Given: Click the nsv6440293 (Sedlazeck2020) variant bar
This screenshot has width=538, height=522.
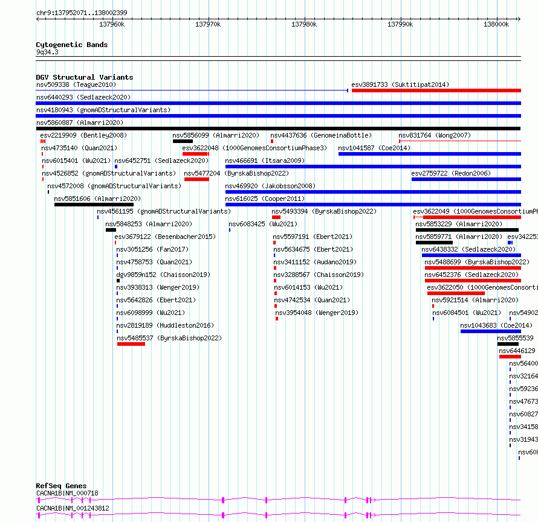Looking at the screenshot, I should tap(278, 103).
